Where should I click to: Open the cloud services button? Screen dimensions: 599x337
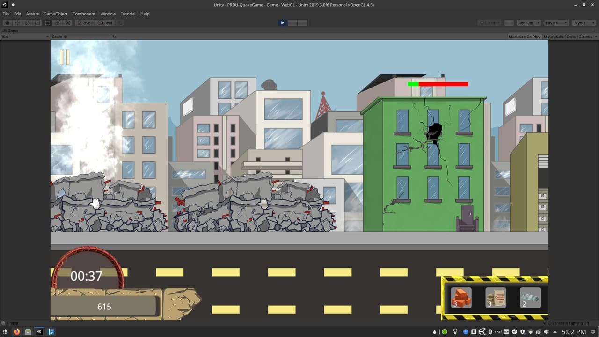point(509,23)
